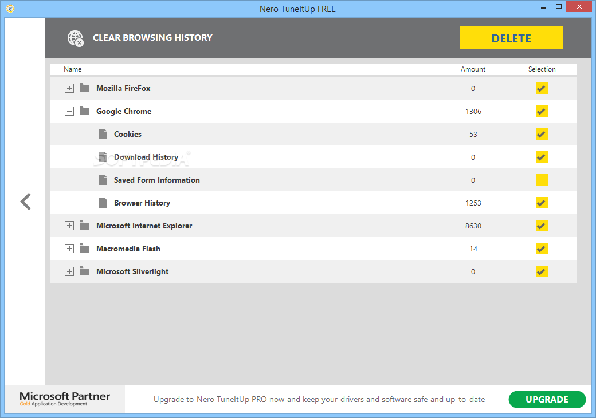This screenshot has height=418, width=596.
Task: Expand the Macromedia Flash tree node
Action: tap(69, 249)
